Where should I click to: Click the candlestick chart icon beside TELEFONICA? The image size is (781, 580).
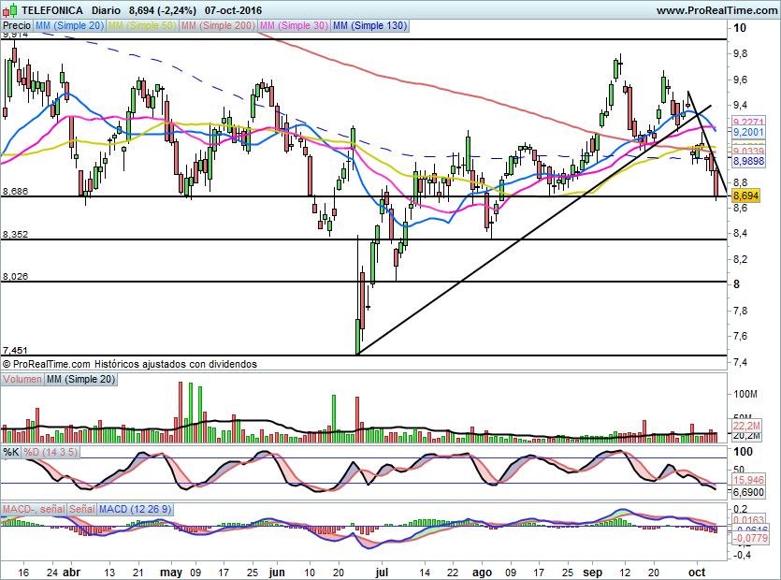[10, 9]
